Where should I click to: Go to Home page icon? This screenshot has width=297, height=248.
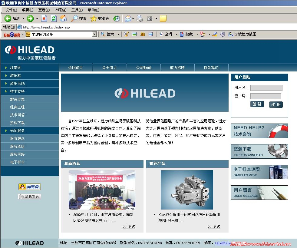[63, 18]
